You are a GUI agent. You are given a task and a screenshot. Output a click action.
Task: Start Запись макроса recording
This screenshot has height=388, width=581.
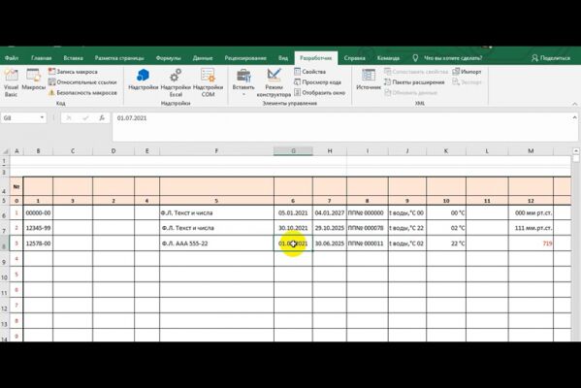click(74, 72)
